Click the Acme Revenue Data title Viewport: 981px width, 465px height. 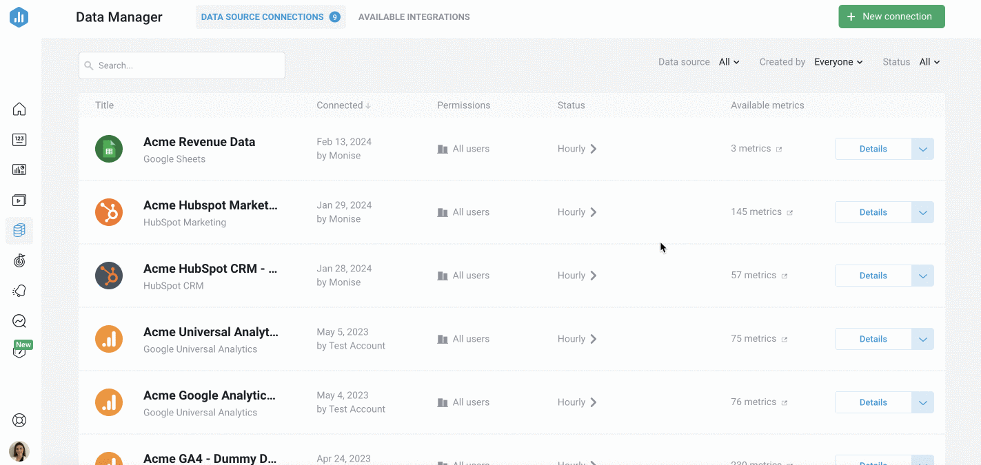click(199, 142)
